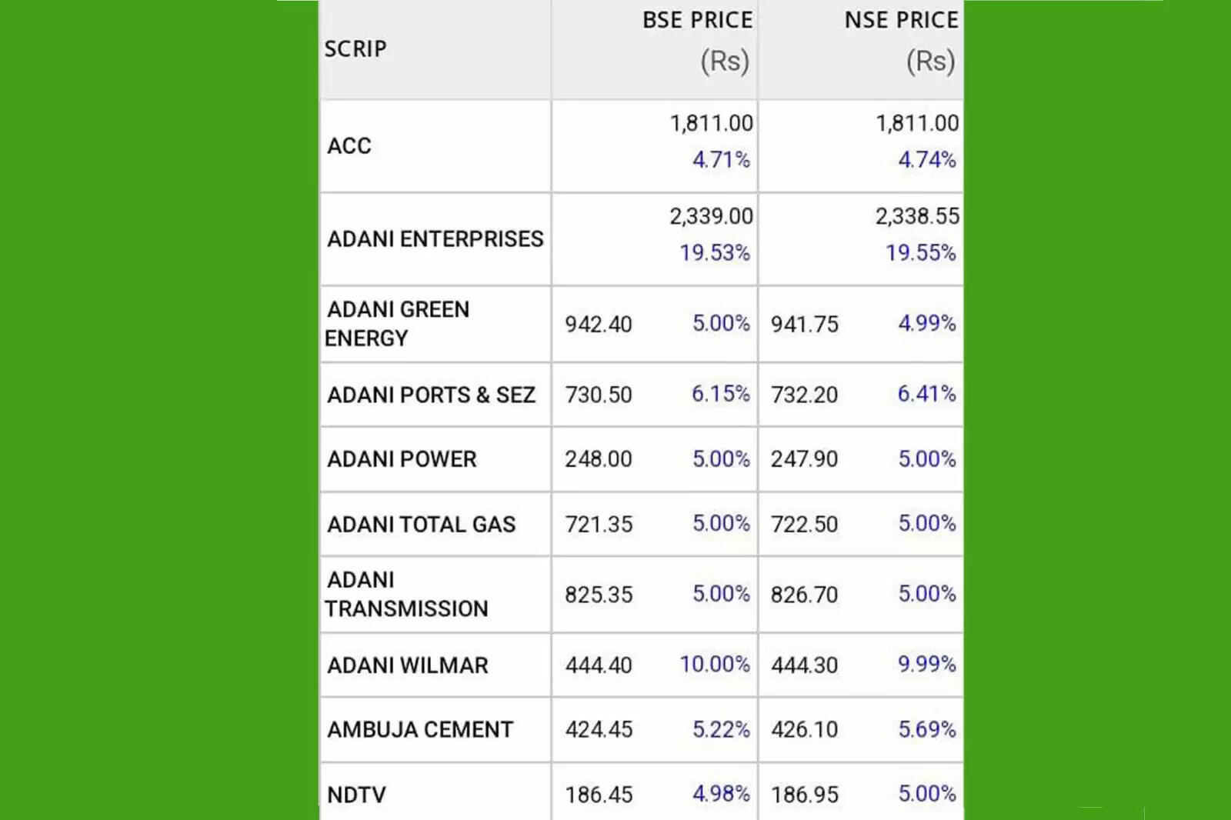The height and width of the screenshot is (820, 1231).
Task: Select the ADANI TRANSMISSION scrip name
Action: coord(406,595)
